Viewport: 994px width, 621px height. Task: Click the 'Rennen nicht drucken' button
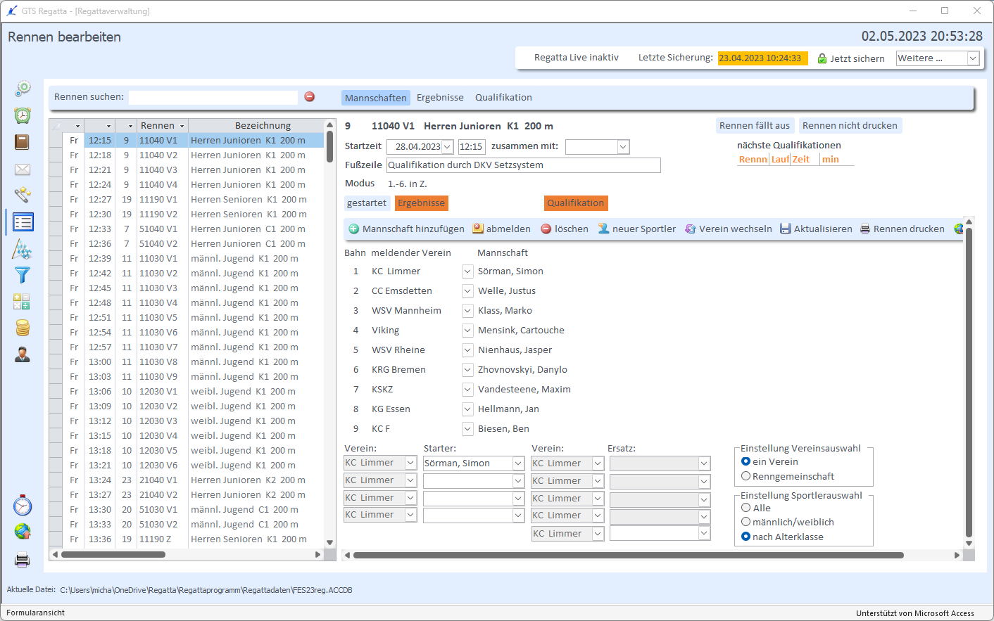pos(850,125)
